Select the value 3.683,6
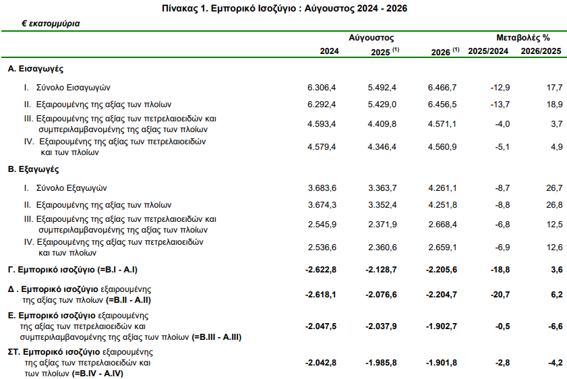The height and width of the screenshot is (379, 567). click(x=322, y=188)
